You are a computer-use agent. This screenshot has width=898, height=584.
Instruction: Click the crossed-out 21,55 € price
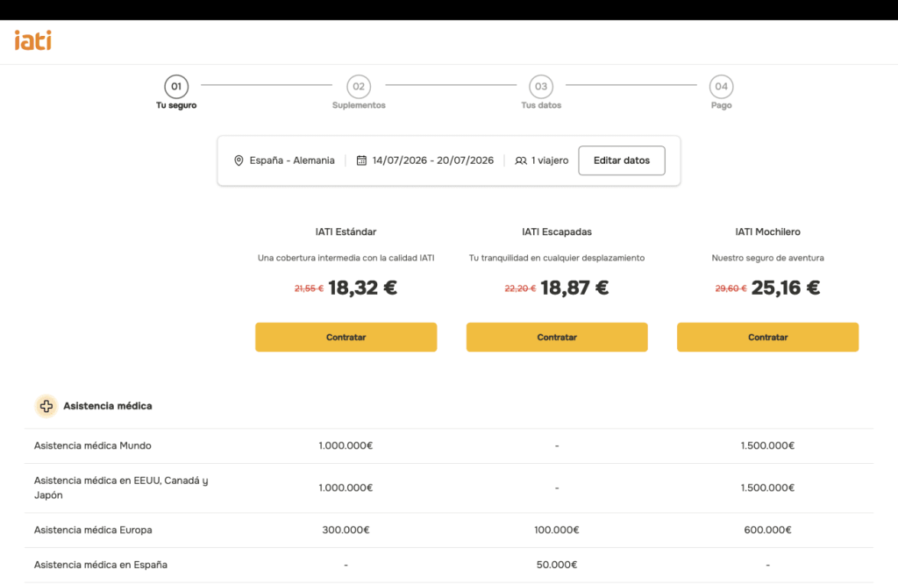[310, 288]
